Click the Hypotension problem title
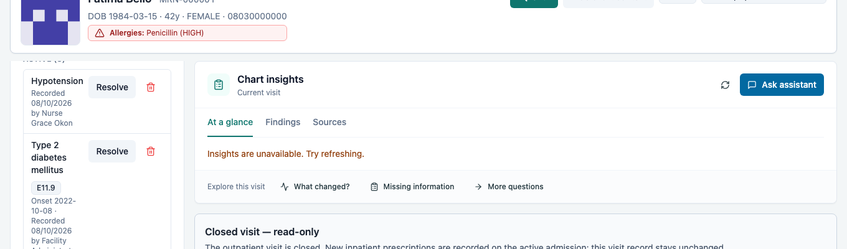Screen dimensions: 847x249 click(57, 81)
